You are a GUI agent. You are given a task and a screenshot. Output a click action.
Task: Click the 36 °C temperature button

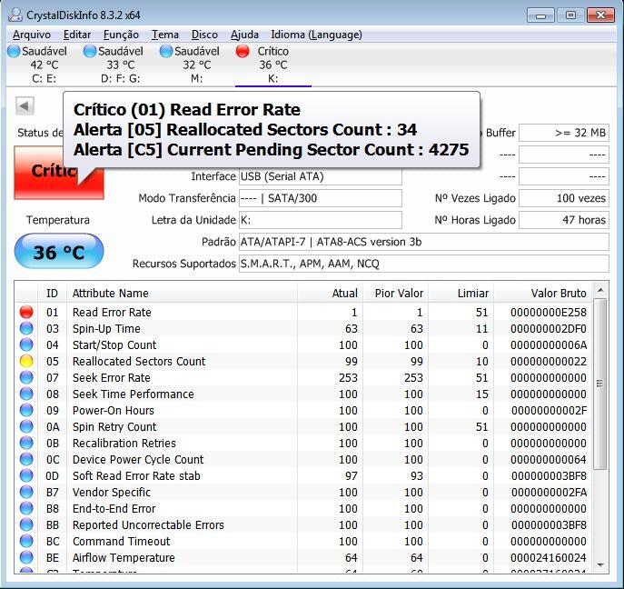[59, 252]
